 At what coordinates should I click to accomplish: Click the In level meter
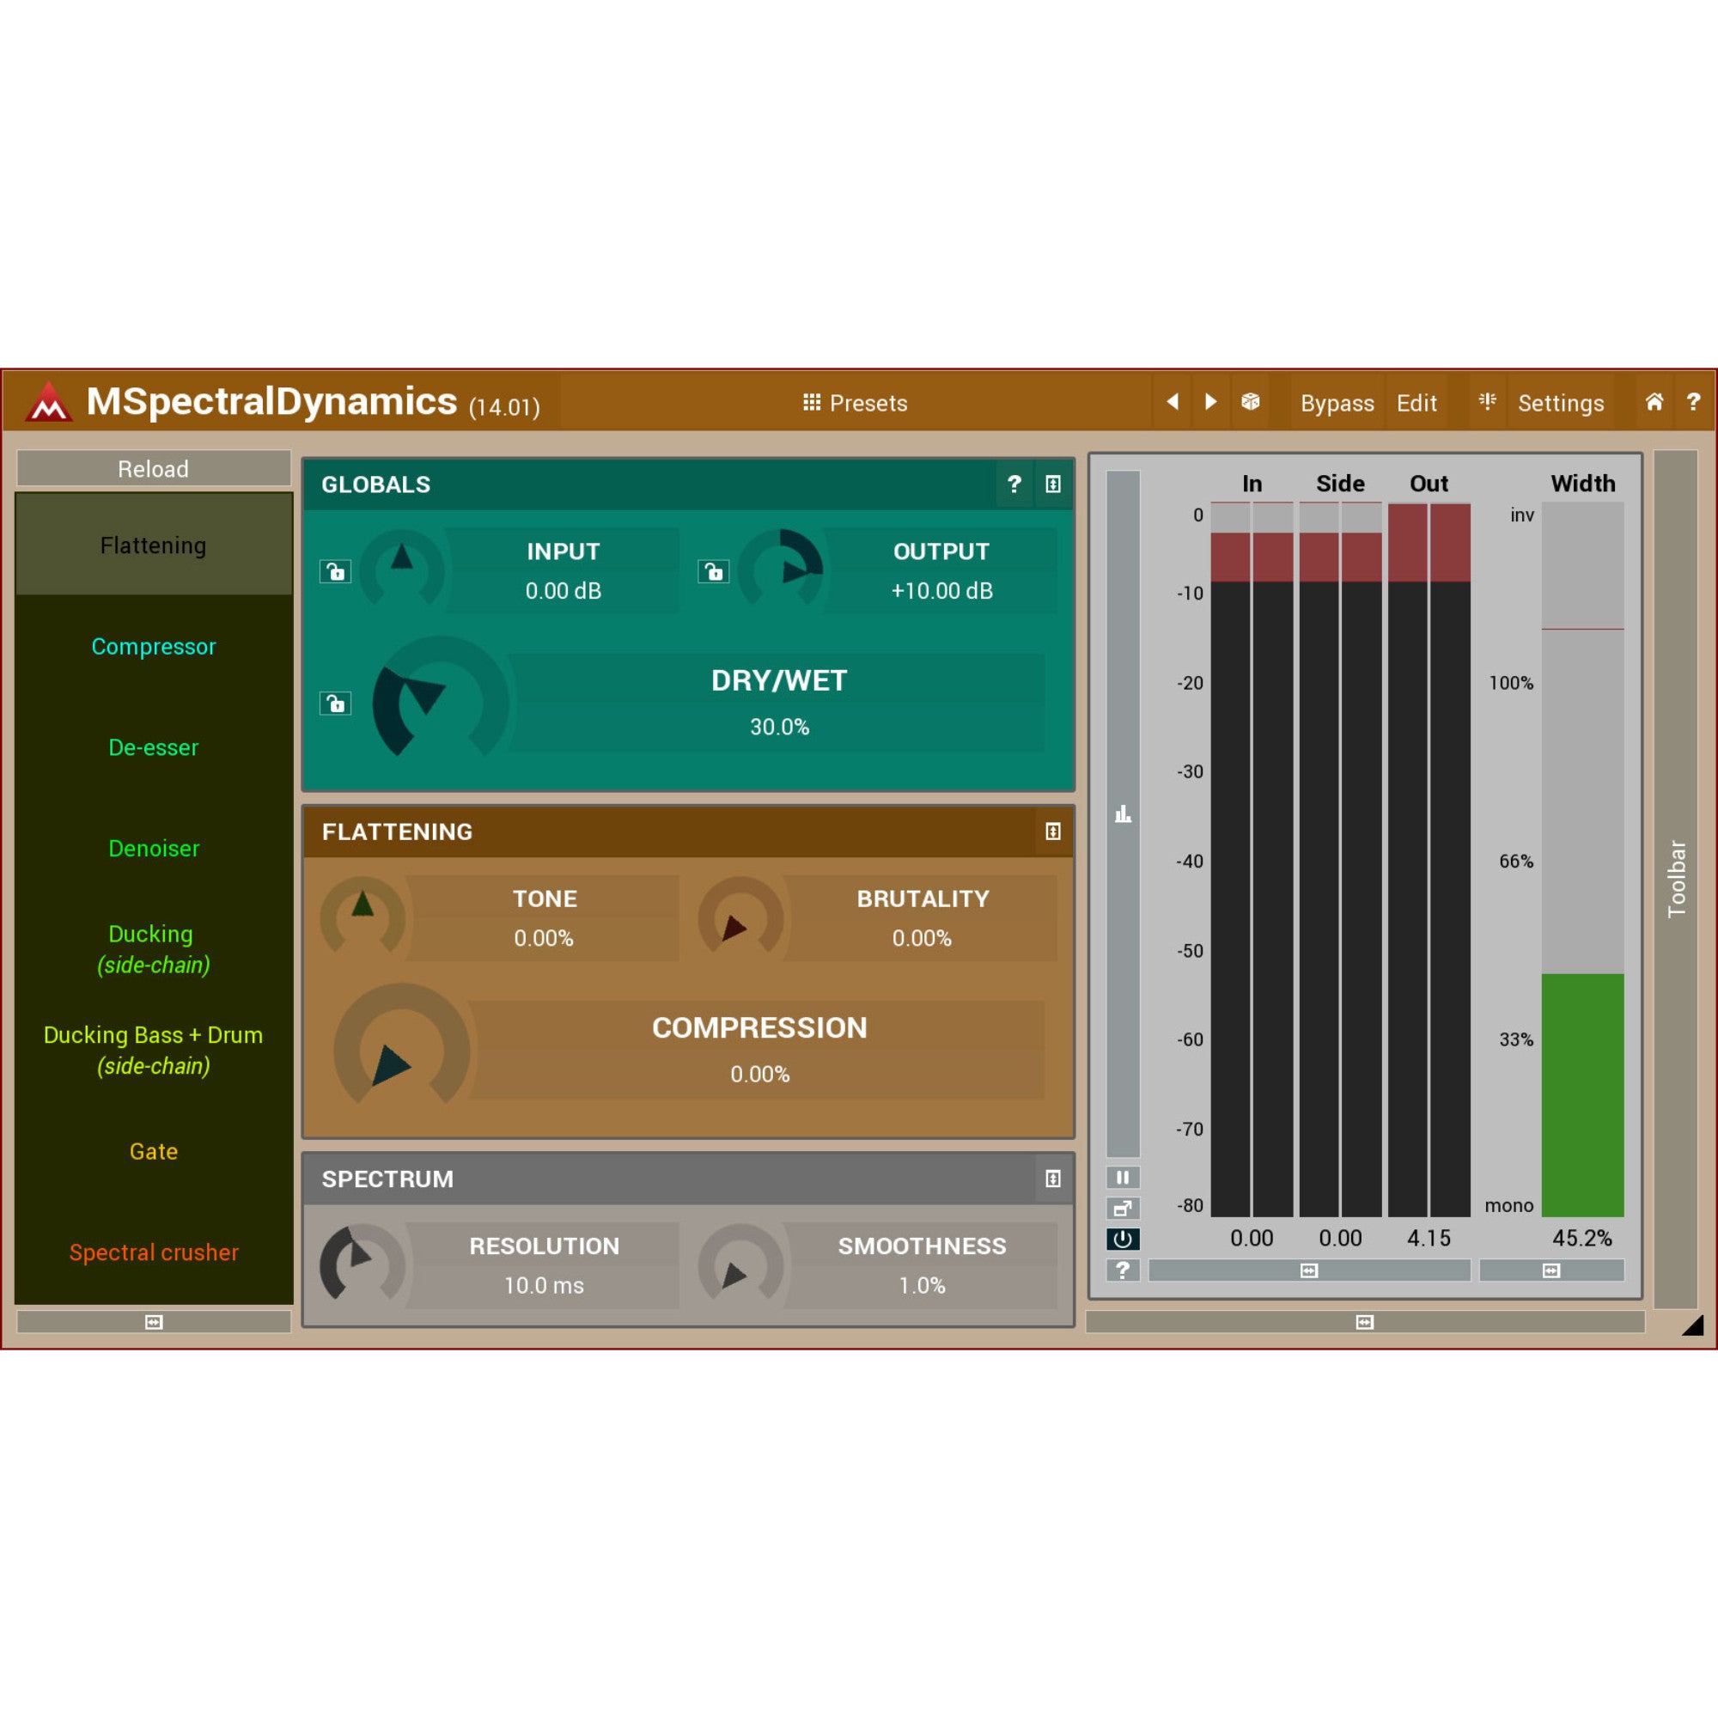1252,859
